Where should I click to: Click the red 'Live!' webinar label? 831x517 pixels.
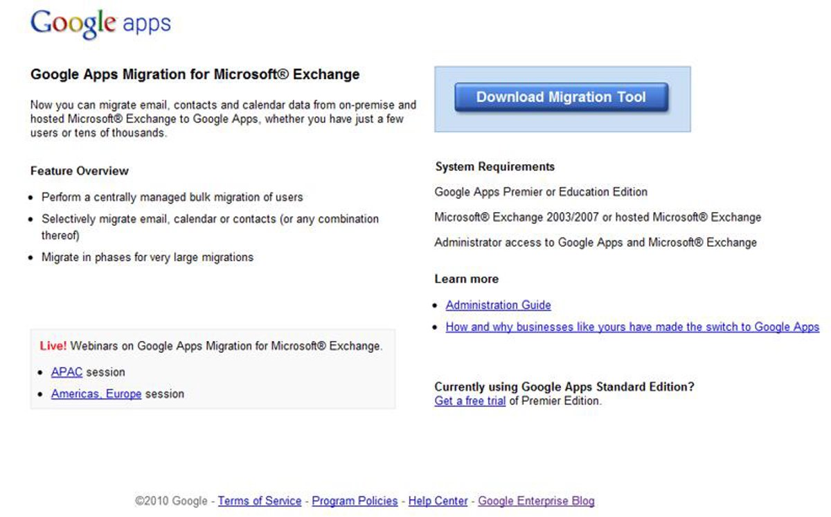pyautogui.click(x=53, y=345)
